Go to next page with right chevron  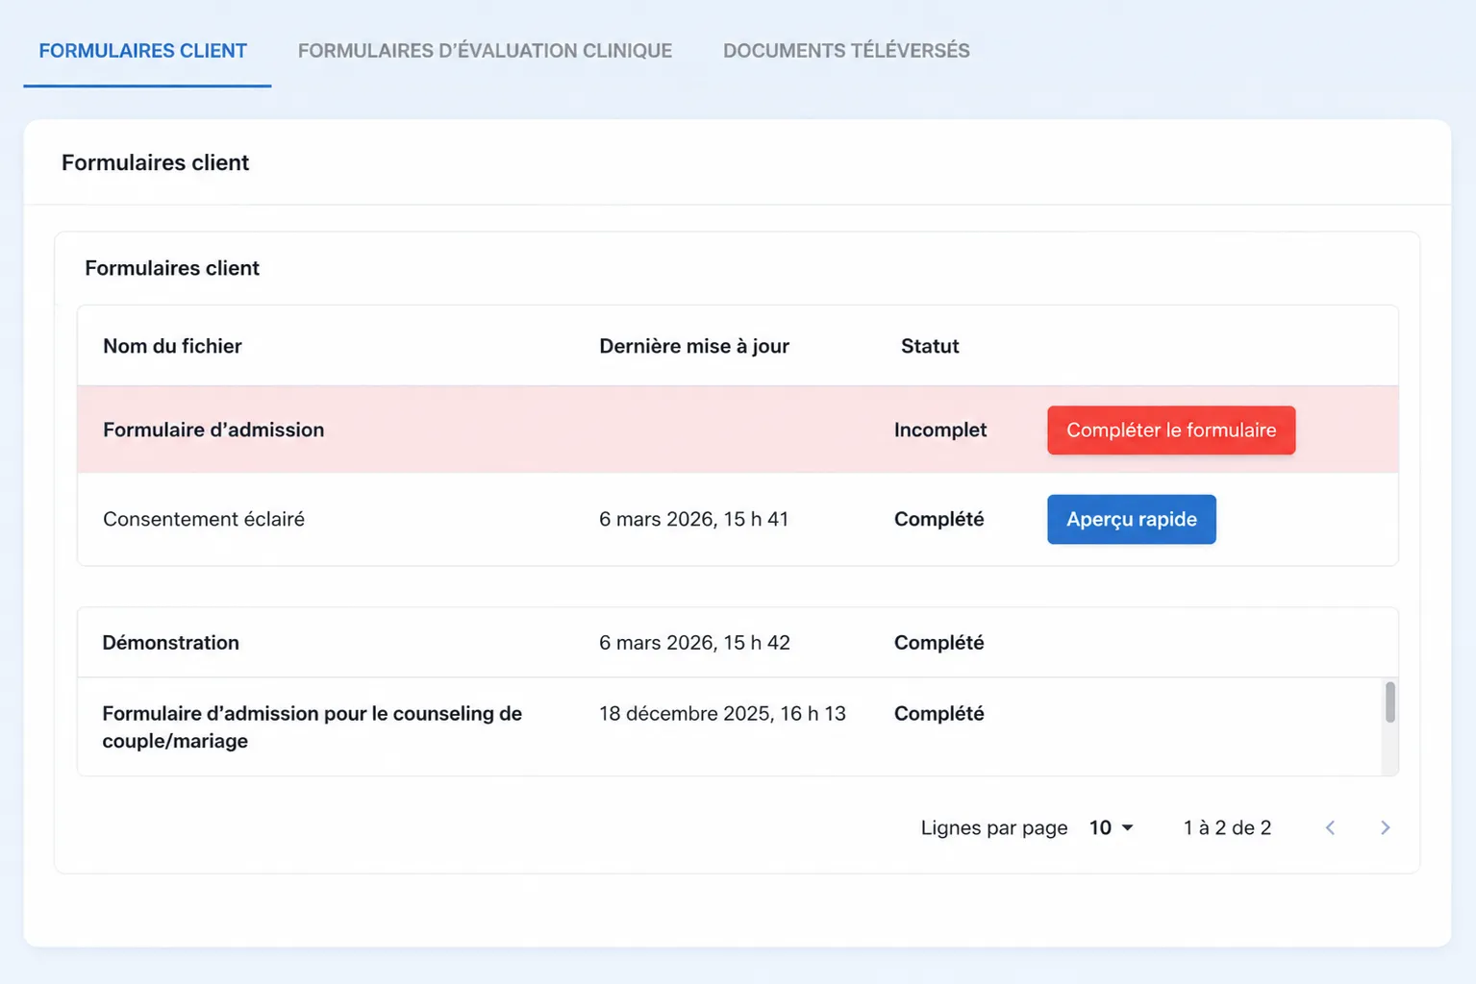point(1385,827)
